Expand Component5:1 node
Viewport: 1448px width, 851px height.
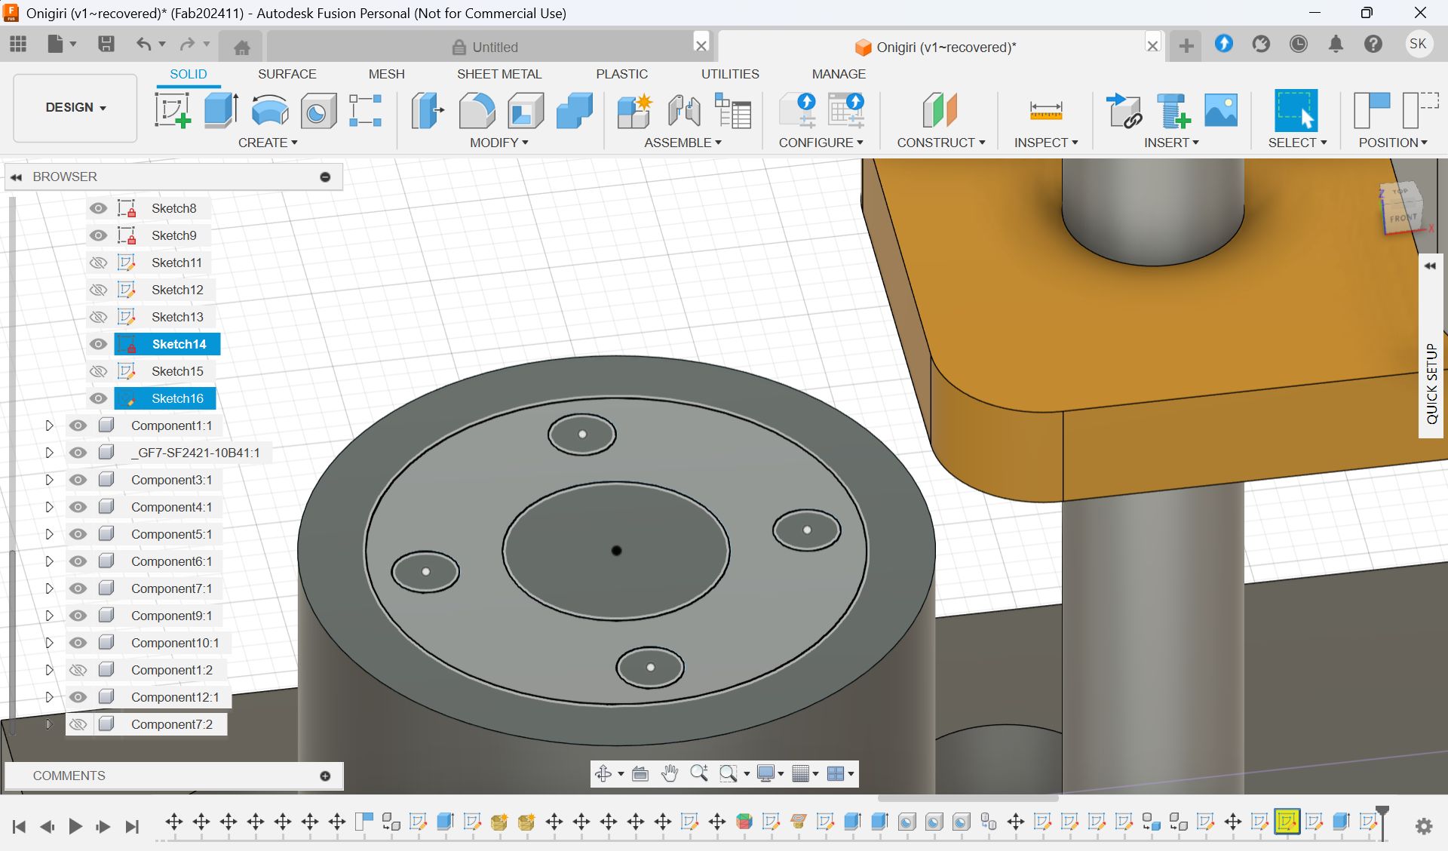tap(49, 534)
